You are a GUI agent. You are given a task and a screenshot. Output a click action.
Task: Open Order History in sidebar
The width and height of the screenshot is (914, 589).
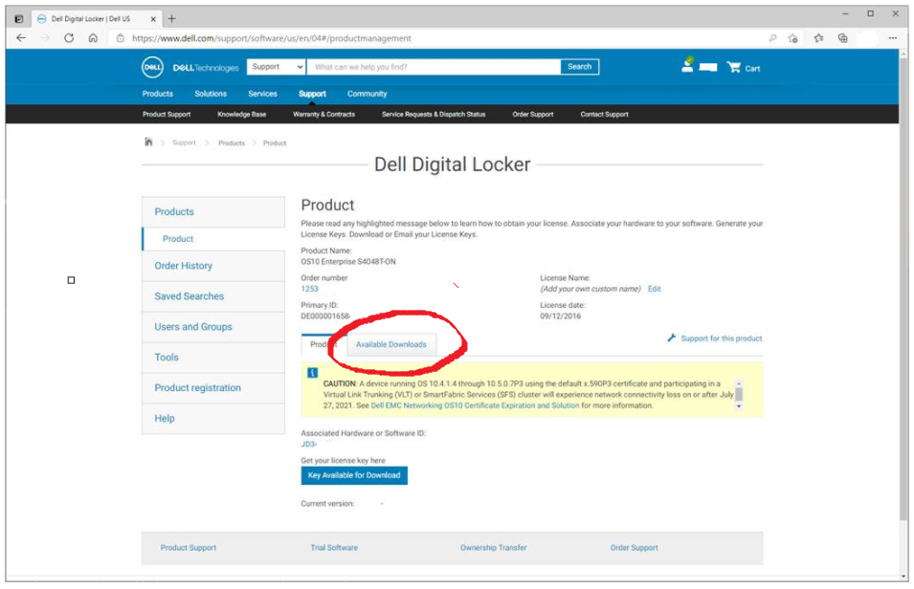pos(213,266)
